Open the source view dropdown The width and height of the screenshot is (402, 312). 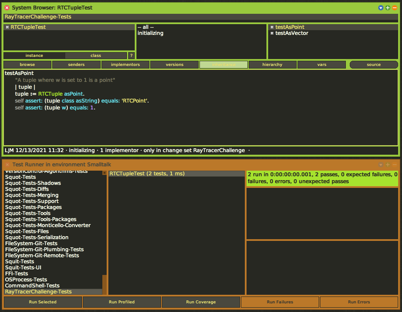tap(374, 65)
